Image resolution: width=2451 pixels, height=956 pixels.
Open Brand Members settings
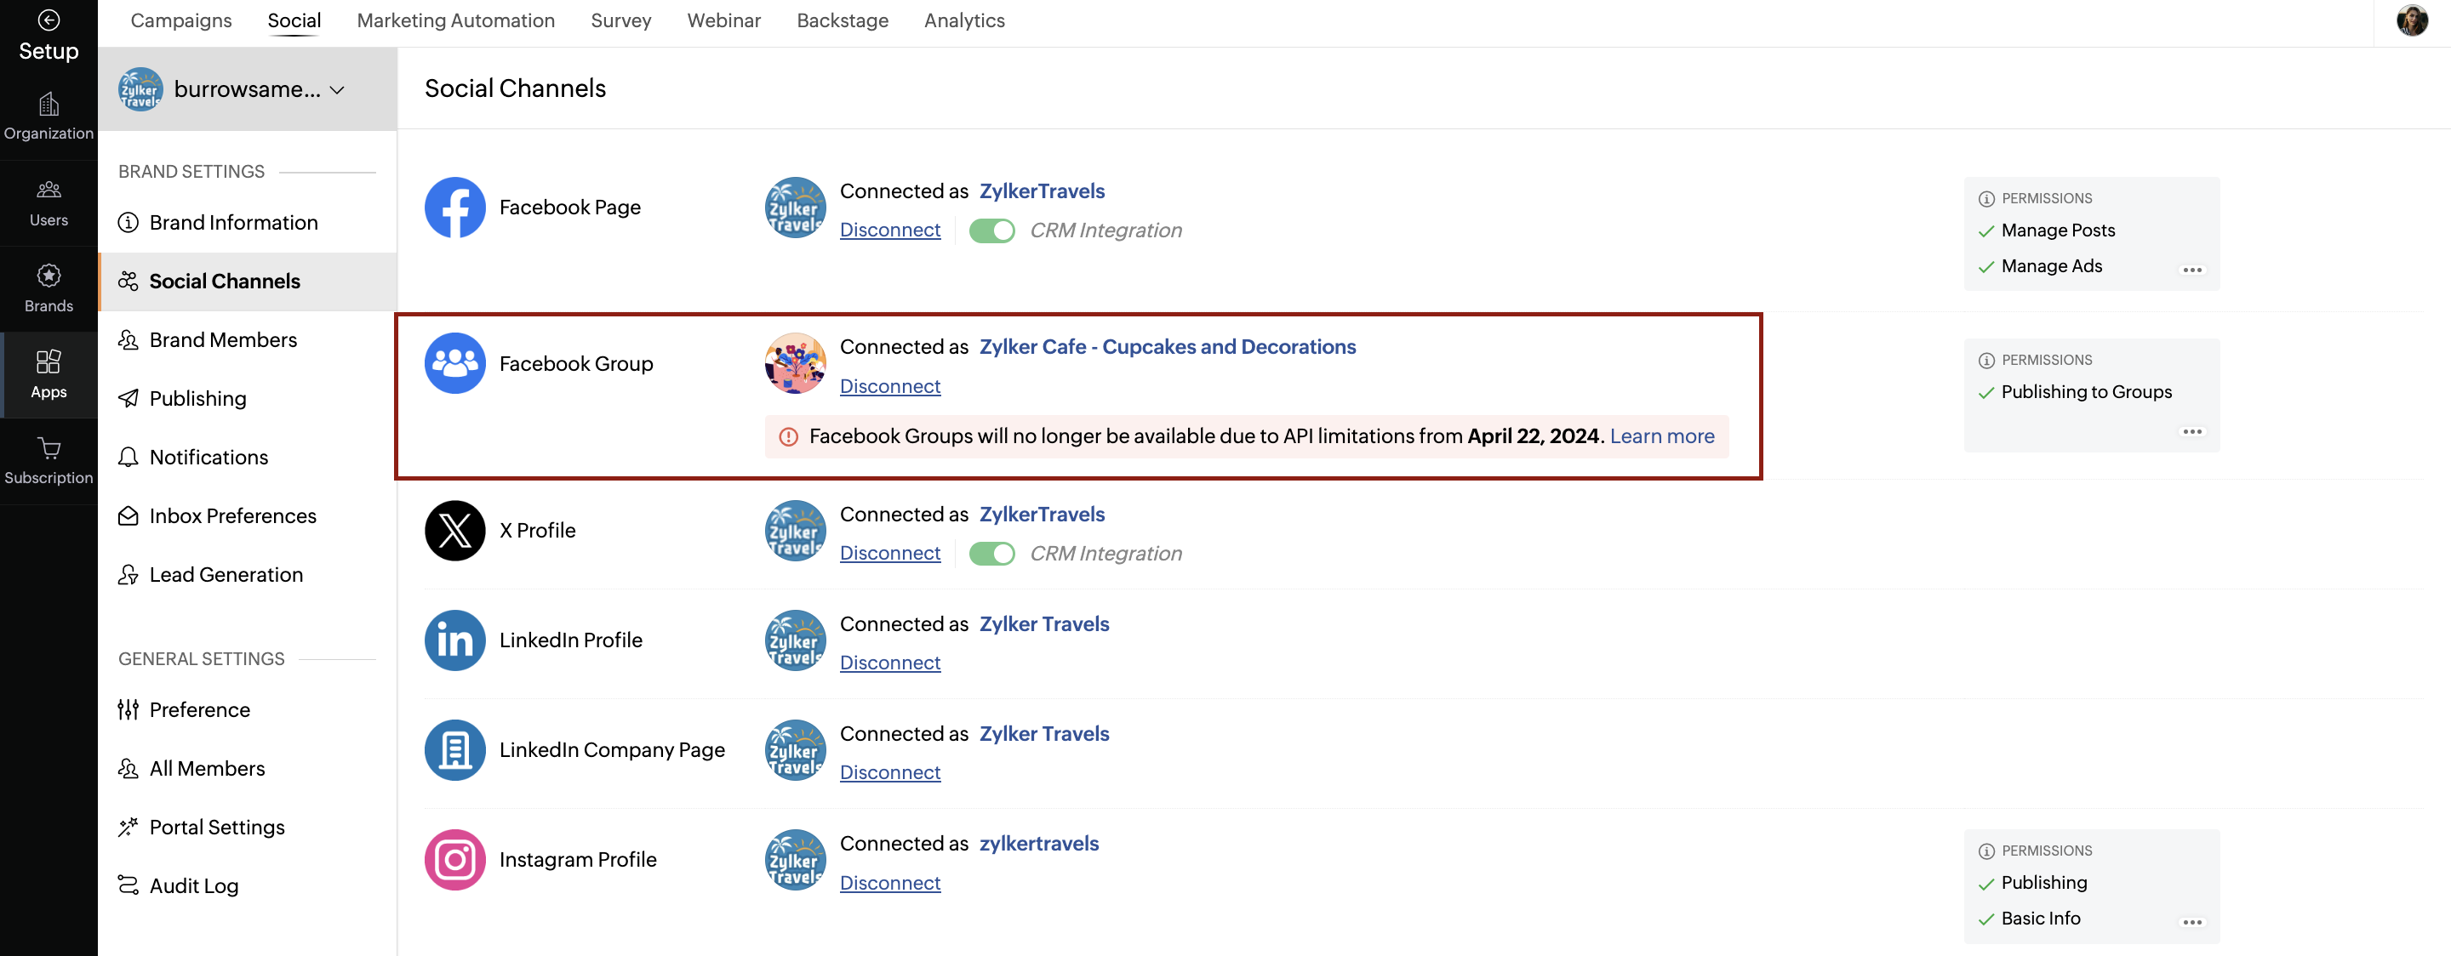click(x=223, y=339)
